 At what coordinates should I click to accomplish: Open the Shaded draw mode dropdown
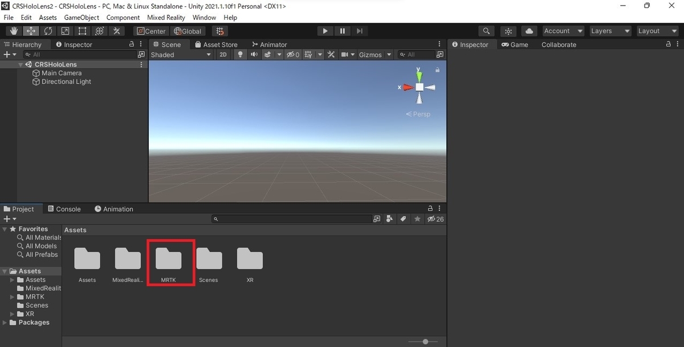pos(181,55)
